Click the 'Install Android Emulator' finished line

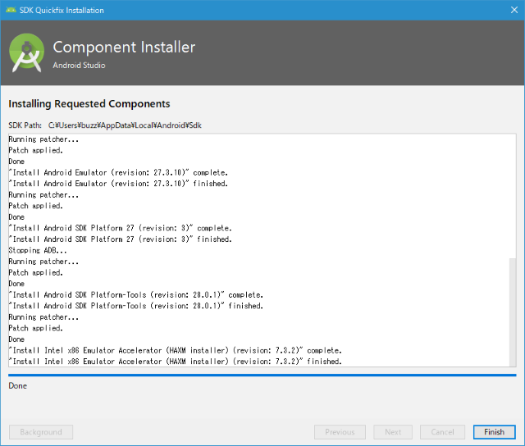118,184
